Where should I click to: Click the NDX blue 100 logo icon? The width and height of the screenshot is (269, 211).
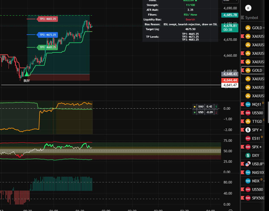[x=248, y=181]
